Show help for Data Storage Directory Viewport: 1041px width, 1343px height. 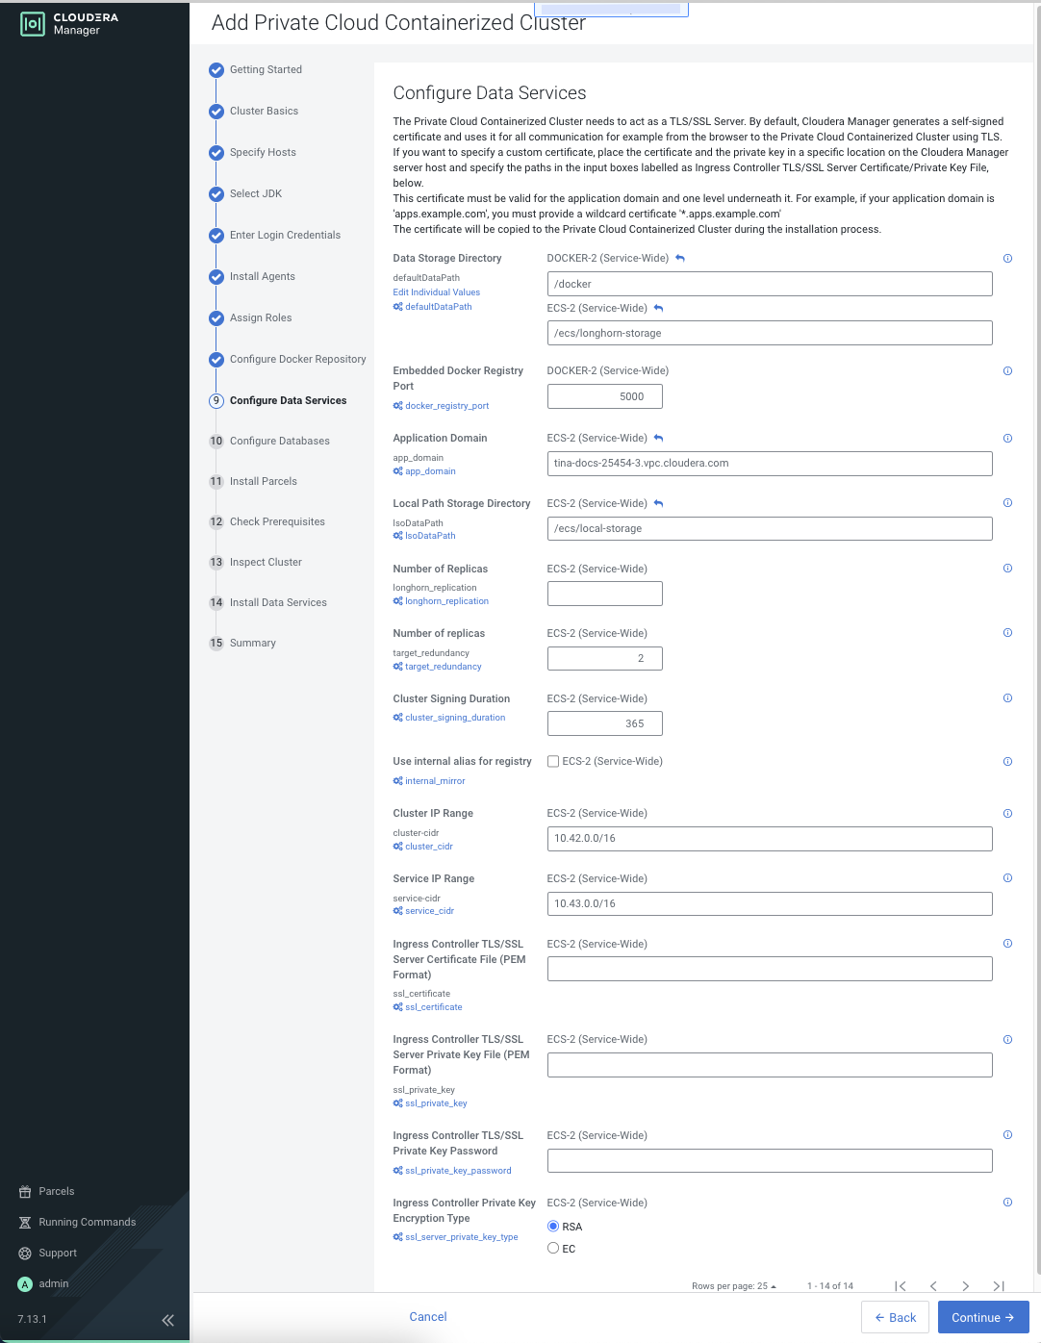click(1007, 258)
